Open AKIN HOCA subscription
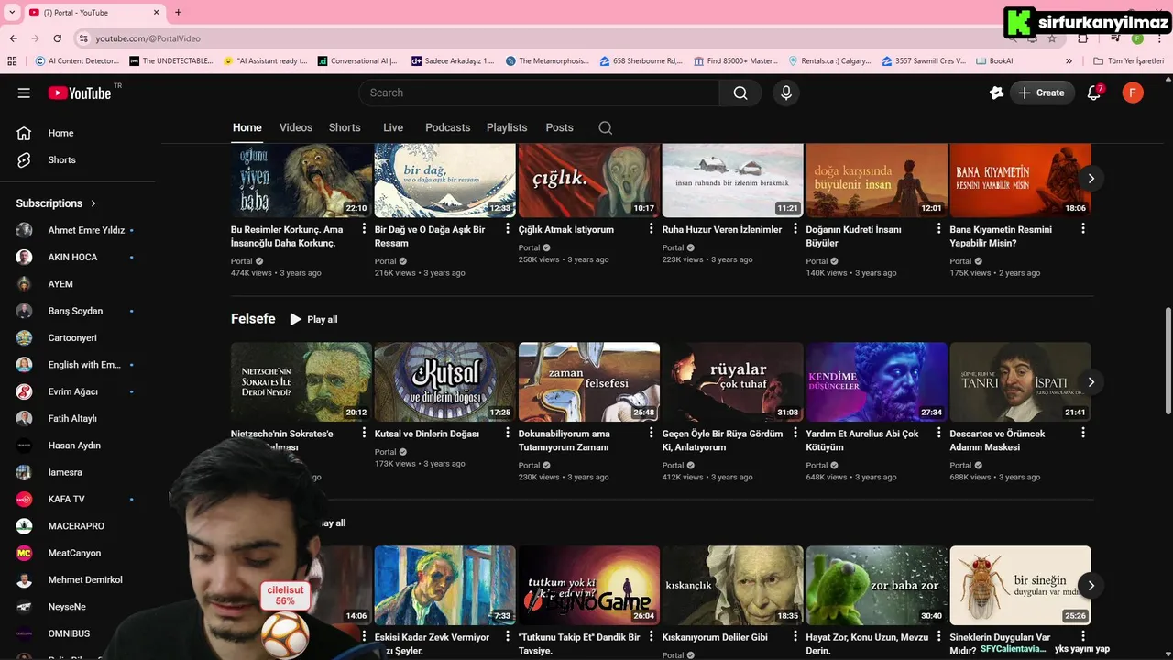This screenshot has width=1173, height=660. [x=73, y=257]
